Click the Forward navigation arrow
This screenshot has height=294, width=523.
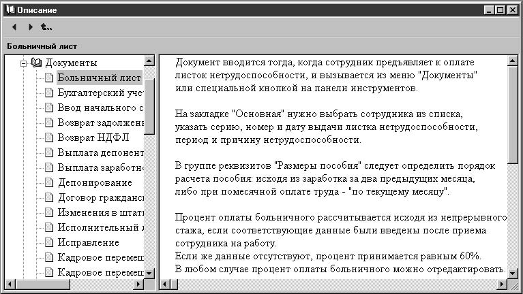point(30,27)
